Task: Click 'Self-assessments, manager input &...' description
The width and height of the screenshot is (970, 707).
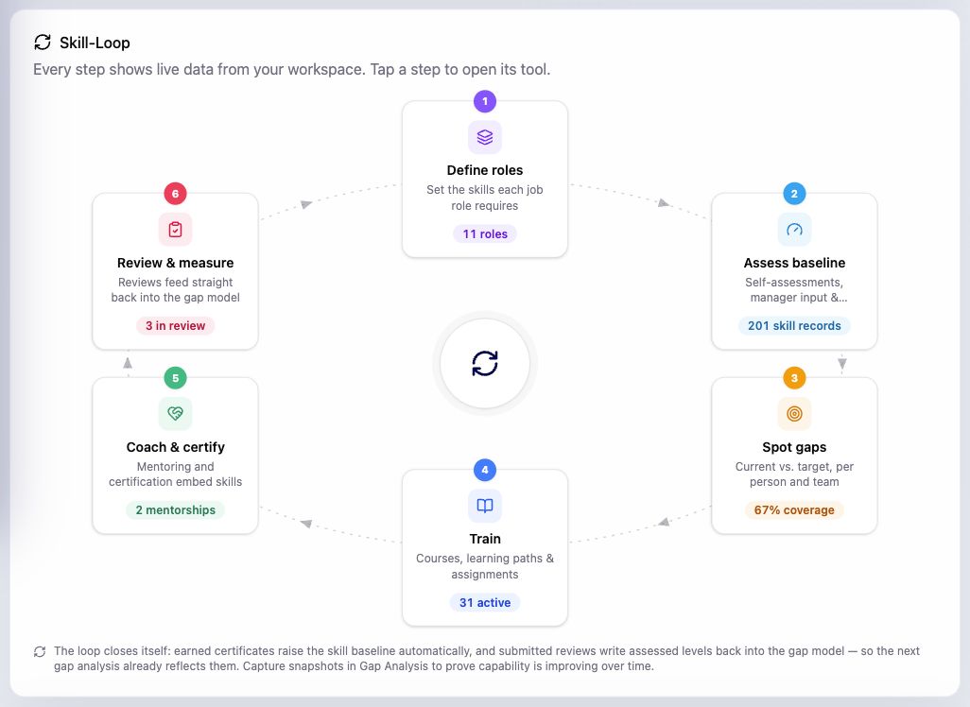Action: (794, 289)
